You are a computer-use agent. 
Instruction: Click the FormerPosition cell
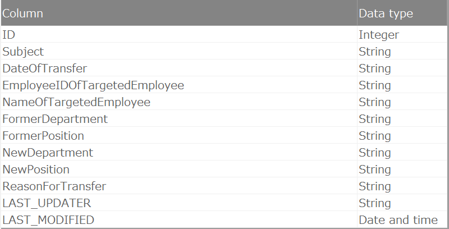pos(43,136)
